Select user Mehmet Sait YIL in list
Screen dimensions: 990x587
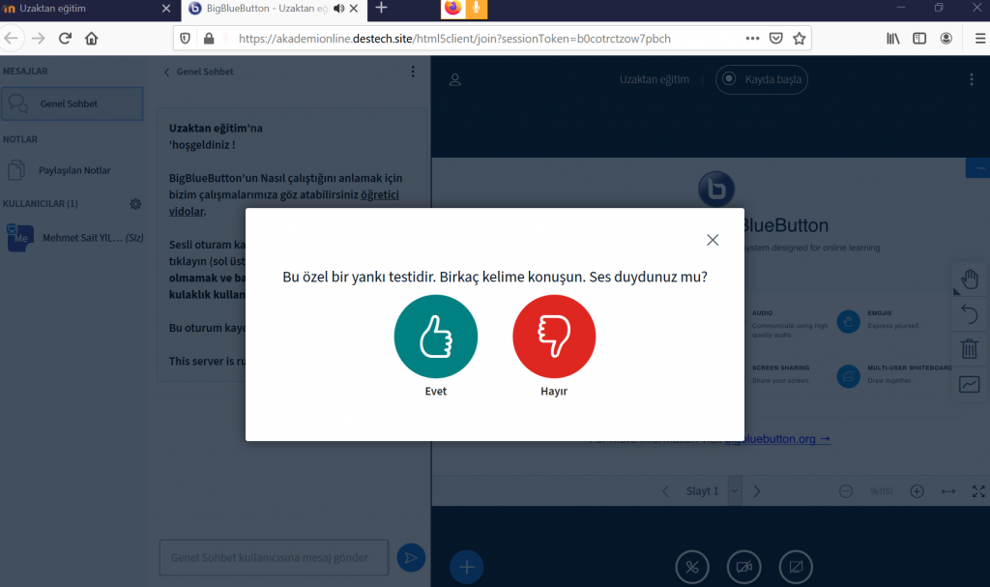[x=74, y=238]
